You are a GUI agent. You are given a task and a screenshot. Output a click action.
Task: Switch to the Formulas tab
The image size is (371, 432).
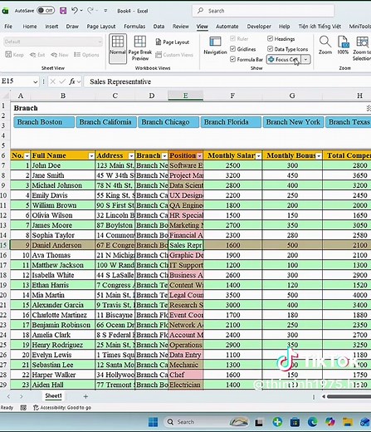point(134,27)
